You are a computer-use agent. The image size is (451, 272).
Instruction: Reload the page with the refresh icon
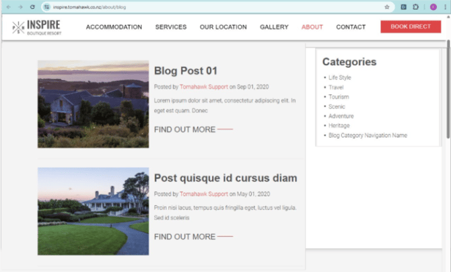(x=33, y=7)
